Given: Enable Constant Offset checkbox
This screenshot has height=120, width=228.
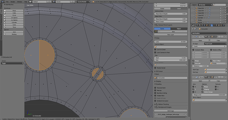Looking at the screenshot, I should 193,50.
